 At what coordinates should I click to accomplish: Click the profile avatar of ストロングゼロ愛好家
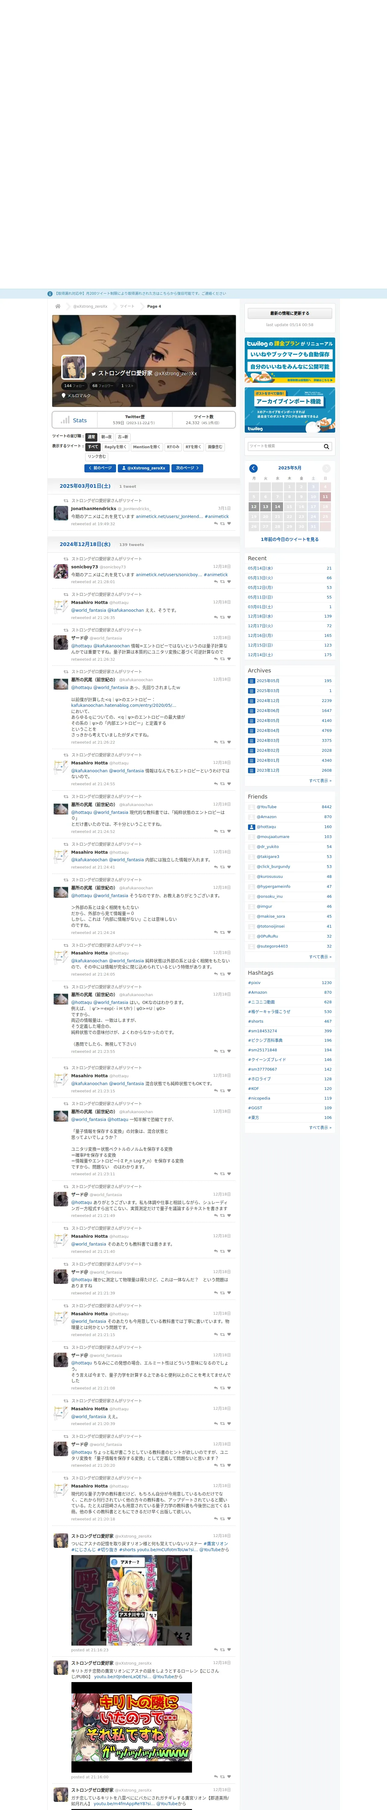[x=74, y=368]
